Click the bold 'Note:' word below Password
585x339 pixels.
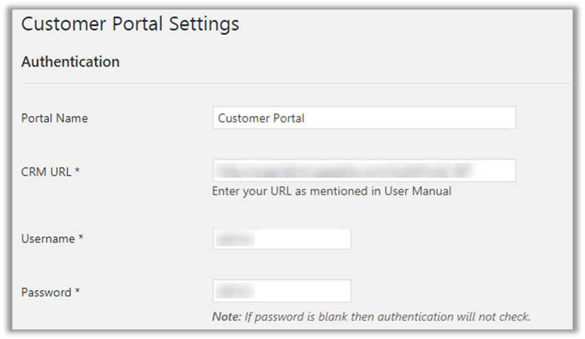click(227, 316)
